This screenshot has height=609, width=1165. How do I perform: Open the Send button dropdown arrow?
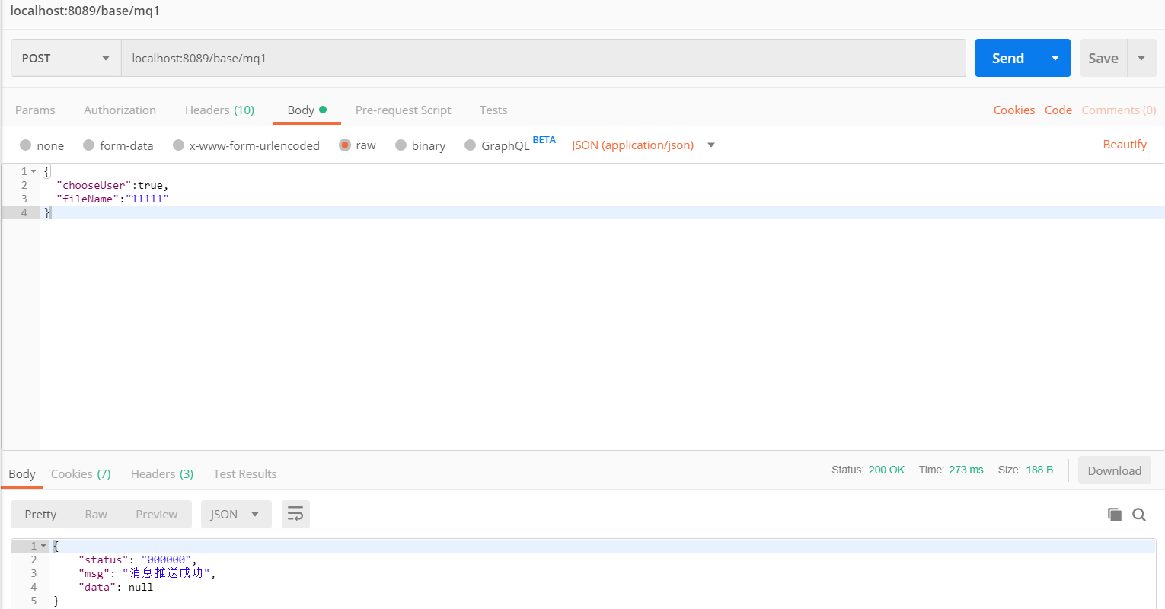click(x=1056, y=57)
